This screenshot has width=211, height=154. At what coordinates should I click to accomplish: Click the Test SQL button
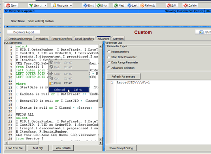(x=38, y=148)
